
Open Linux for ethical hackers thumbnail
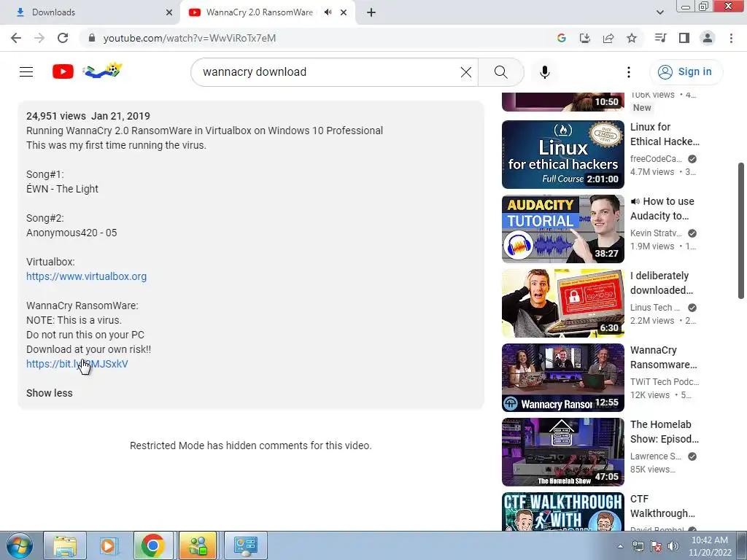[562, 155]
